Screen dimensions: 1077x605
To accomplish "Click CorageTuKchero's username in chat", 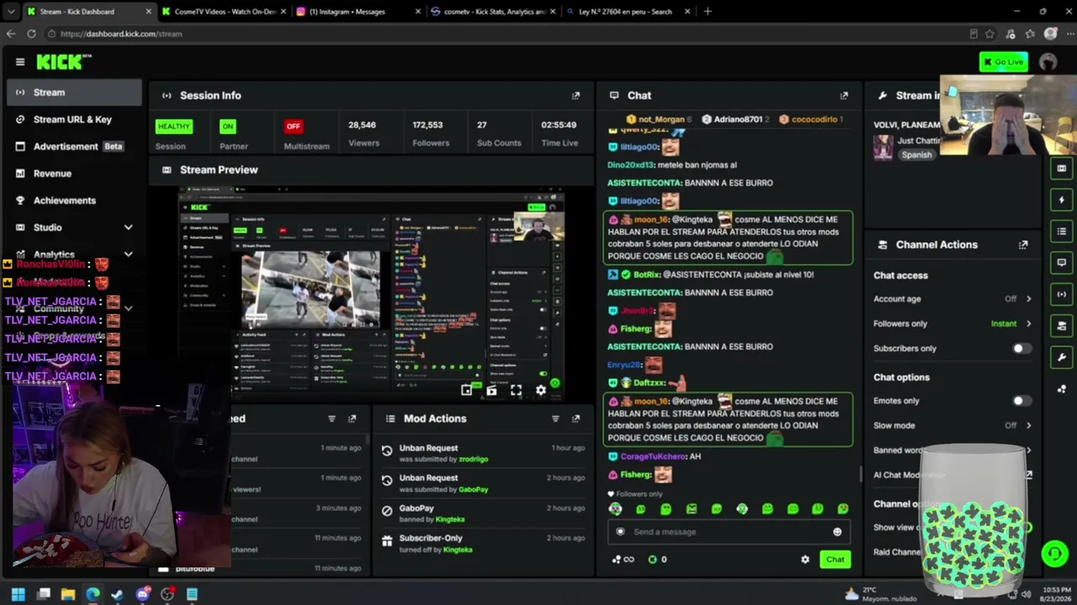I will (654, 456).
